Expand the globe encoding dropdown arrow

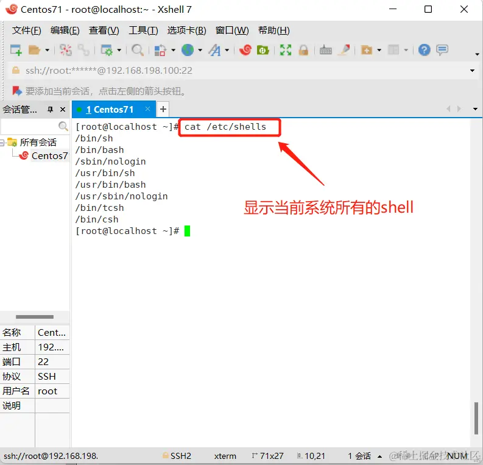coord(200,50)
